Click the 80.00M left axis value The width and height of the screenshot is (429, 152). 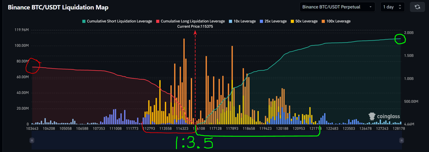(x=22, y=61)
